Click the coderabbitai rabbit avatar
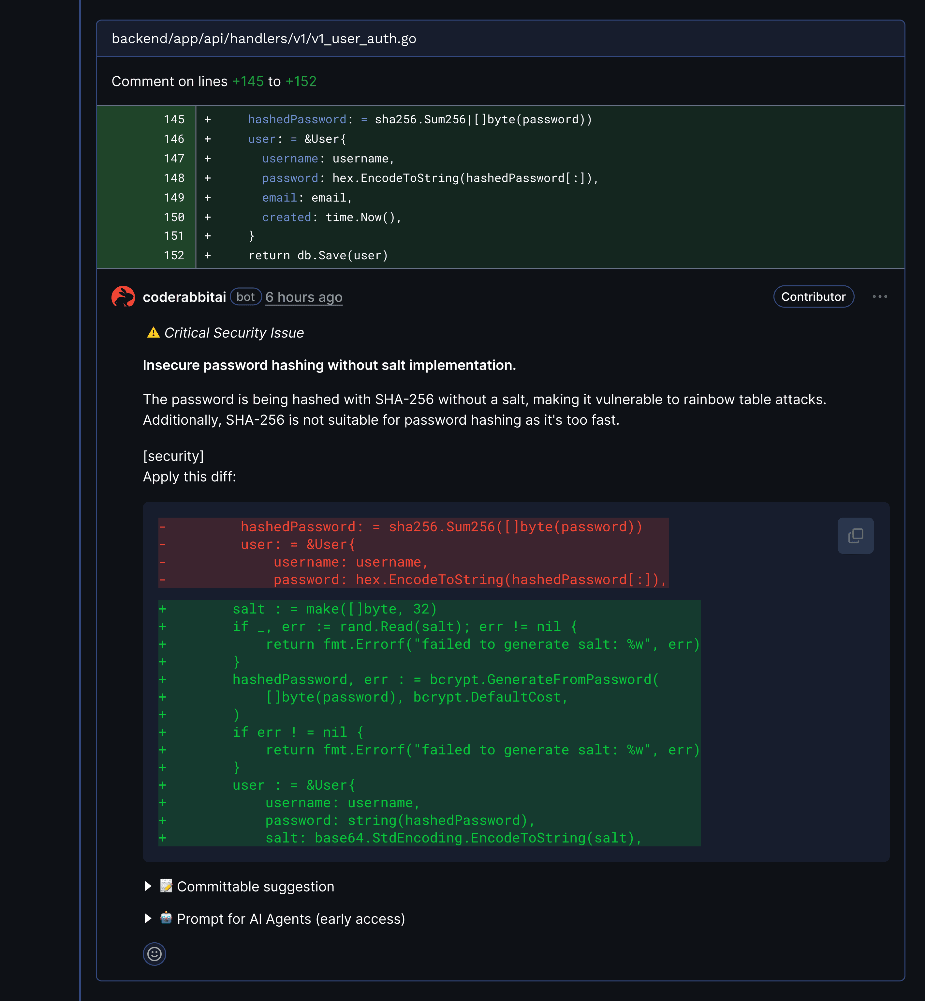Image resolution: width=925 pixels, height=1001 pixels. (123, 296)
